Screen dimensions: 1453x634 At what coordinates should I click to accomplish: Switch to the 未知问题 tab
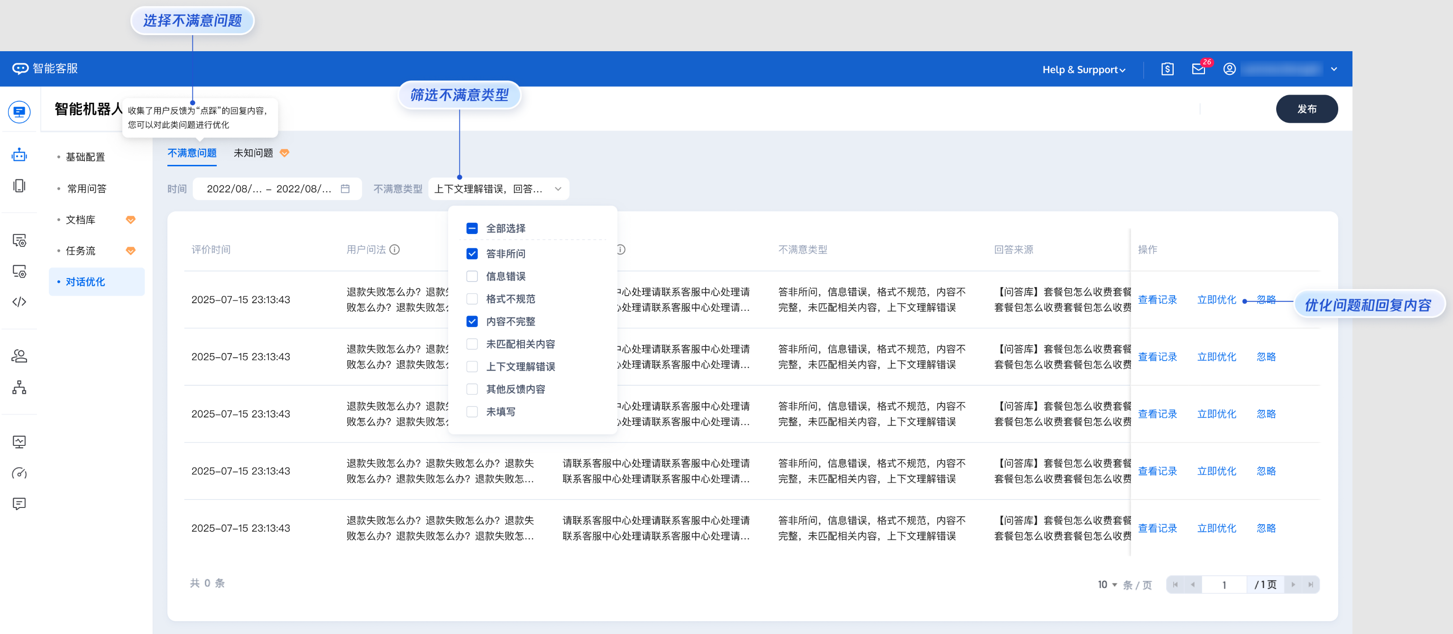tap(253, 153)
